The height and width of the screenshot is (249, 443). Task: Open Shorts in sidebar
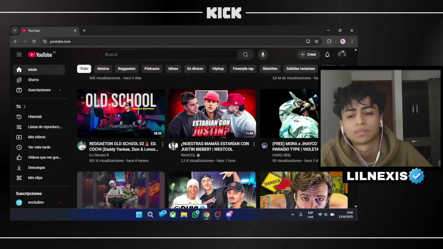pyautogui.click(x=39, y=80)
